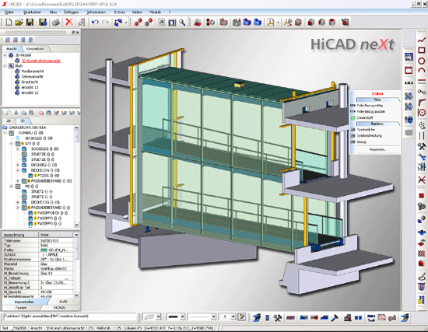Select the Ansicht 11 view

[x=30, y=88]
